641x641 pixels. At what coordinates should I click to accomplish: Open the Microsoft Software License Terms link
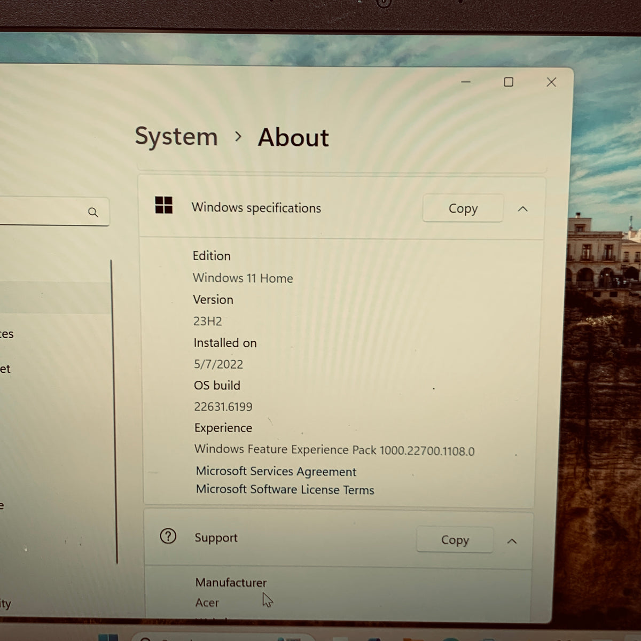(285, 489)
